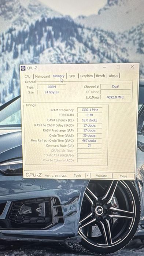
Task: Click the DRAM Frequency label
Action: [62, 110]
